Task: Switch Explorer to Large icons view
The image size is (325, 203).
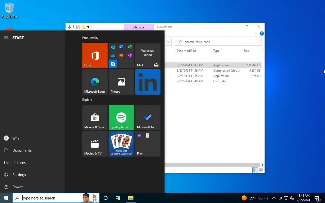Action: coord(261,170)
